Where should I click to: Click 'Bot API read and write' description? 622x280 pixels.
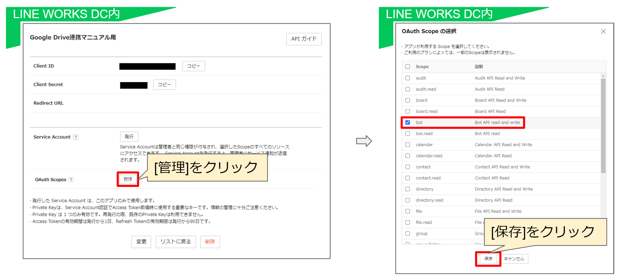[497, 123]
